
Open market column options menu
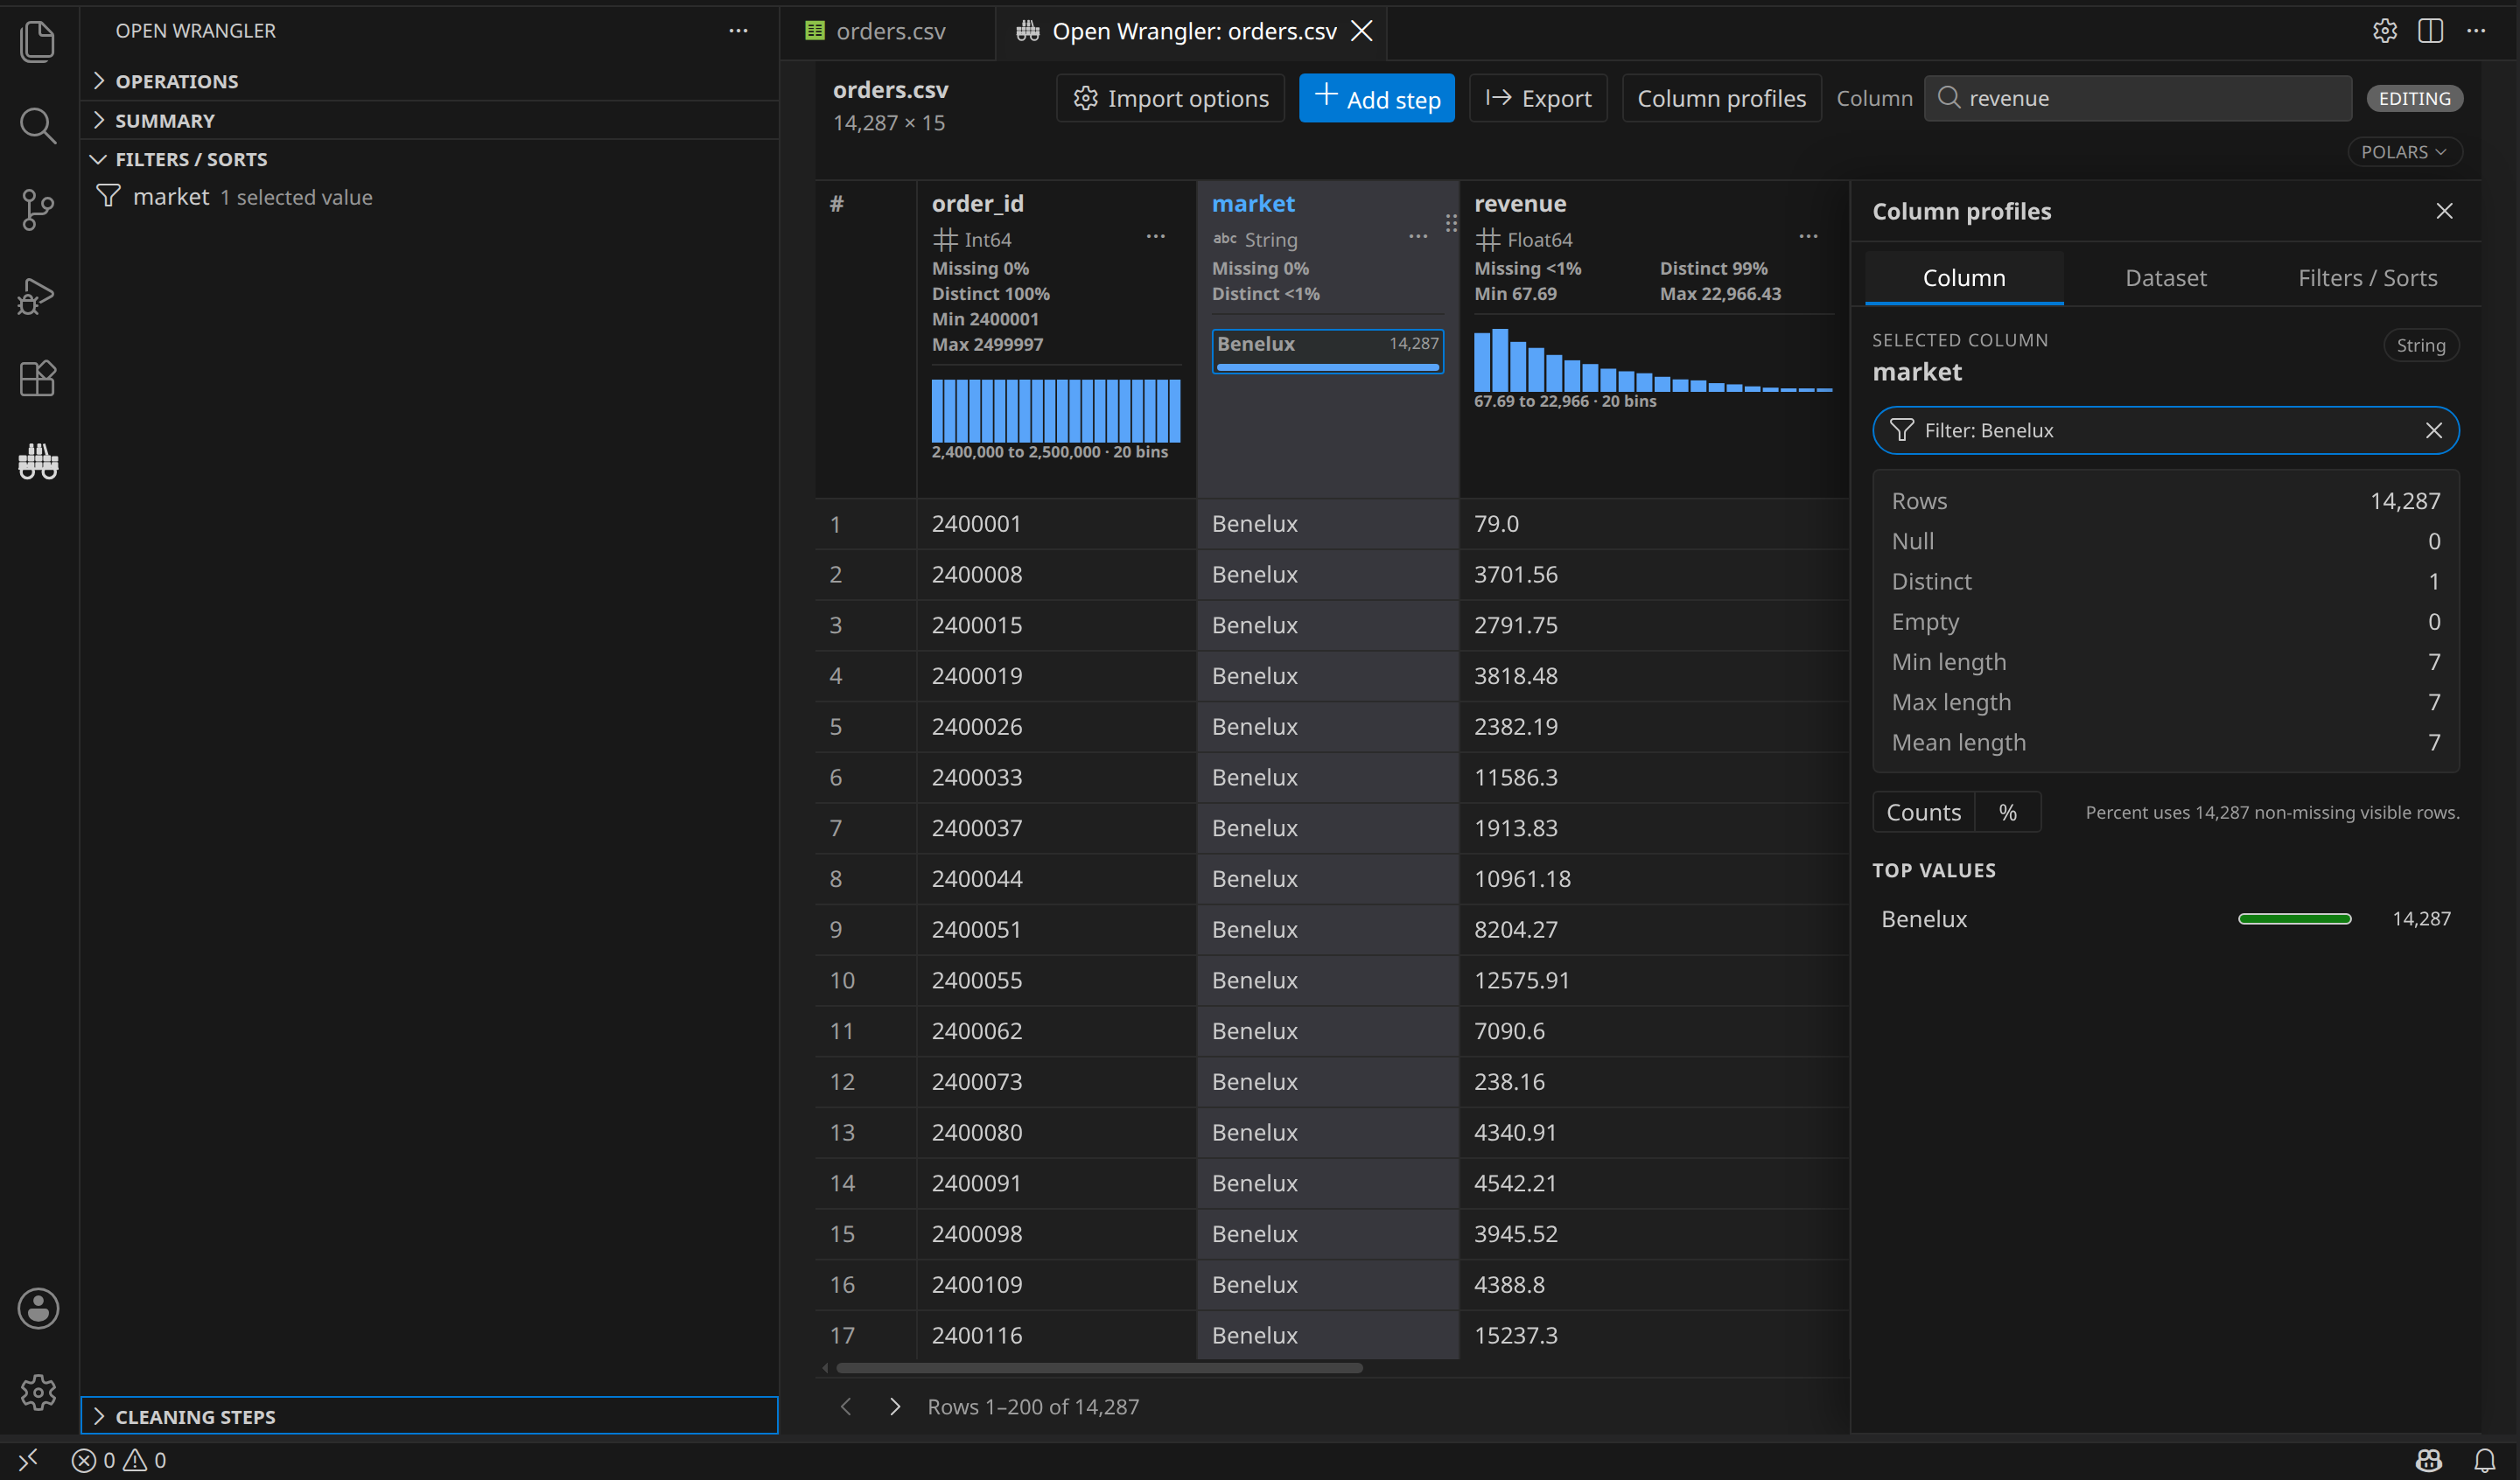pyautogui.click(x=1417, y=237)
